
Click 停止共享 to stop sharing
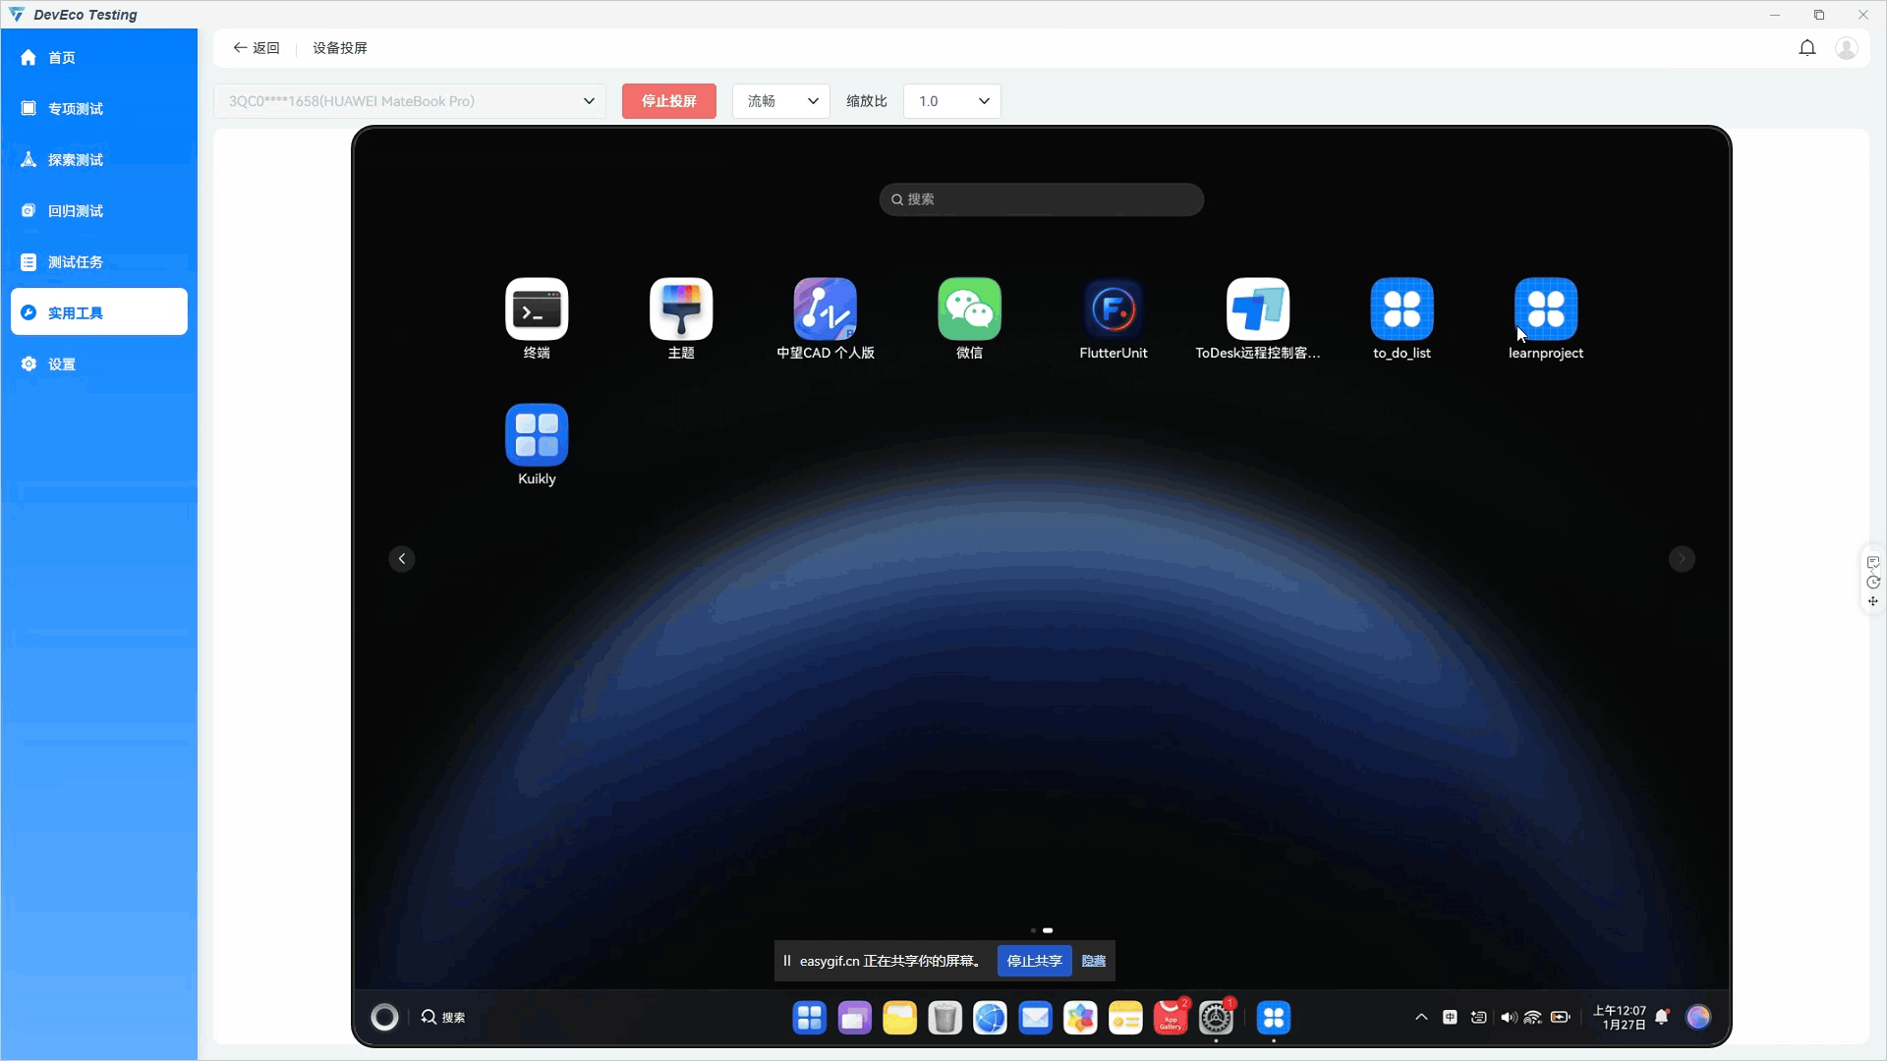(x=1034, y=961)
